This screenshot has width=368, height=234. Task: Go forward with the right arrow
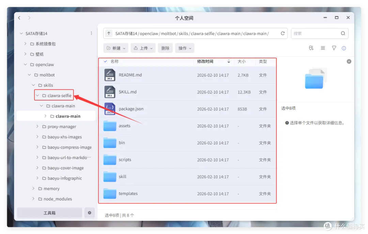pyautogui.click(x=29, y=18)
